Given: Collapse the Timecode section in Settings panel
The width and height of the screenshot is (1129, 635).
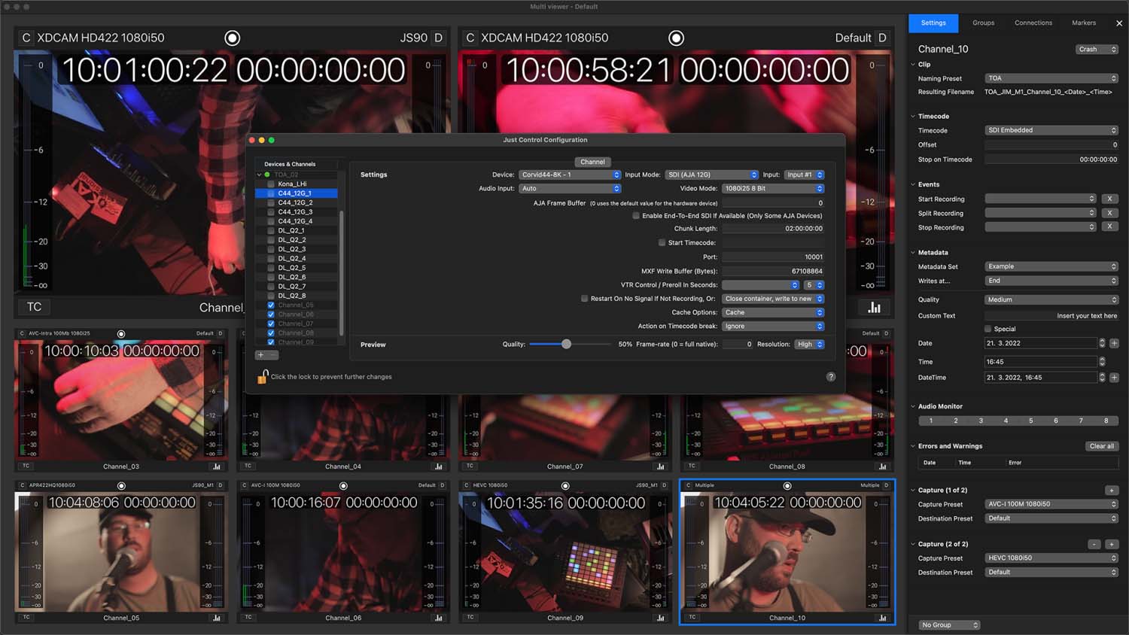Looking at the screenshot, I should click(913, 117).
